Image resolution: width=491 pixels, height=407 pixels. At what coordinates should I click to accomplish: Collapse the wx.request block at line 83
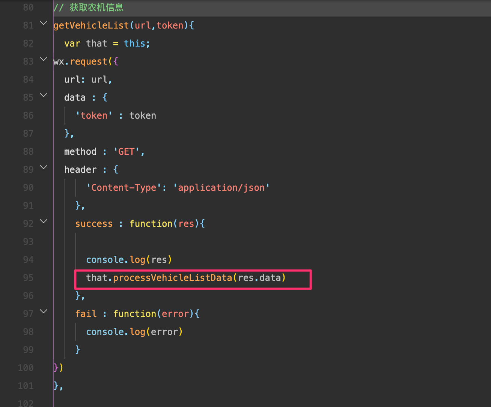tap(44, 59)
